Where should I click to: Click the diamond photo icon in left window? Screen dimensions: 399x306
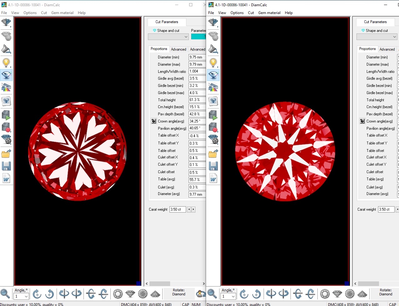tap(6, 101)
